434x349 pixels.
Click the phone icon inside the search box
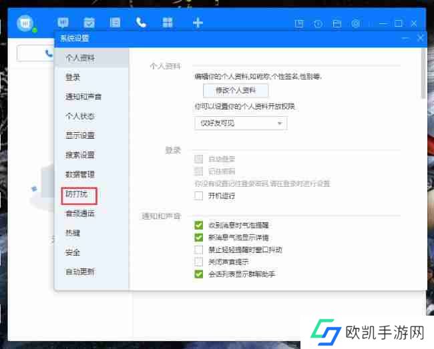[49, 53]
